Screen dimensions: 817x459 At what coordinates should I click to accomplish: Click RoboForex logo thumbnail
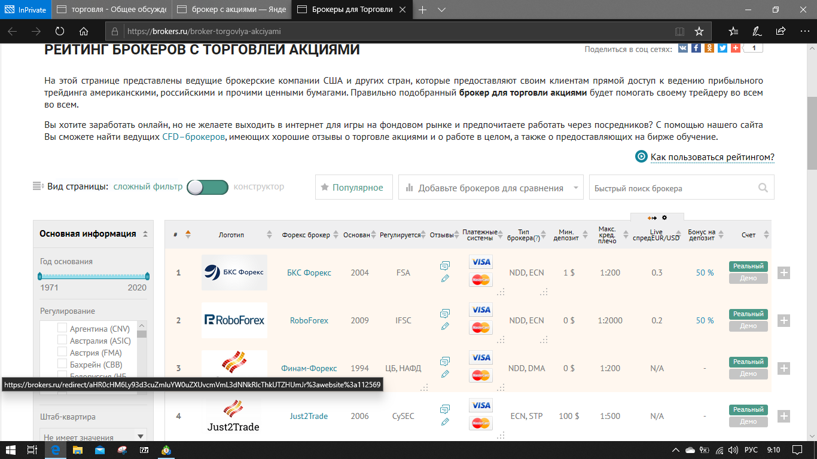(x=234, y=320)
